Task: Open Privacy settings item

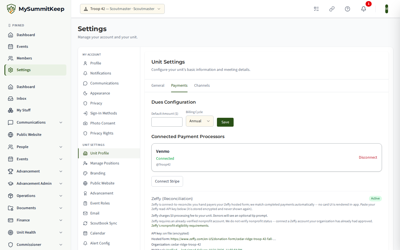Action: click(109, 103)
